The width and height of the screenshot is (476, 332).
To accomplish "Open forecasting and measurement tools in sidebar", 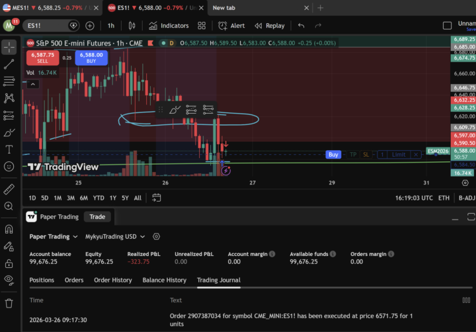I will [9, 116].
